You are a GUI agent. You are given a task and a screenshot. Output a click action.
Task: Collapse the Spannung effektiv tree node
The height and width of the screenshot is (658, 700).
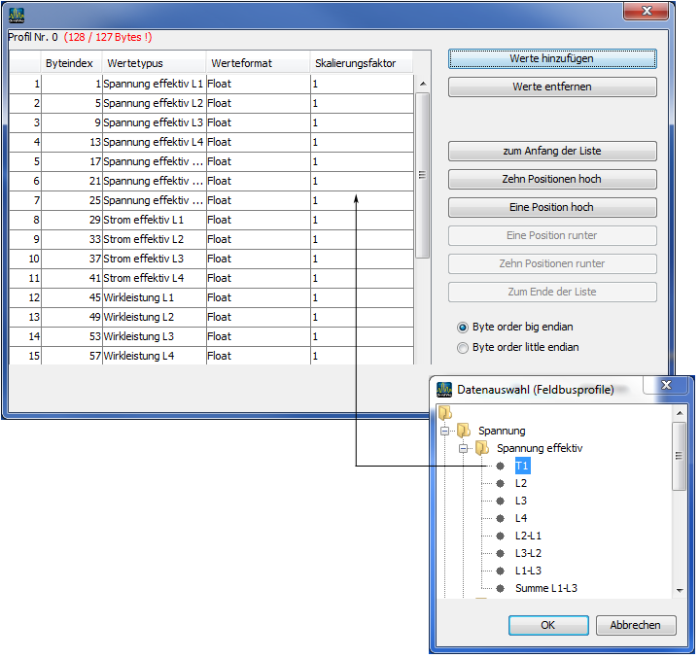coord(464,448)
